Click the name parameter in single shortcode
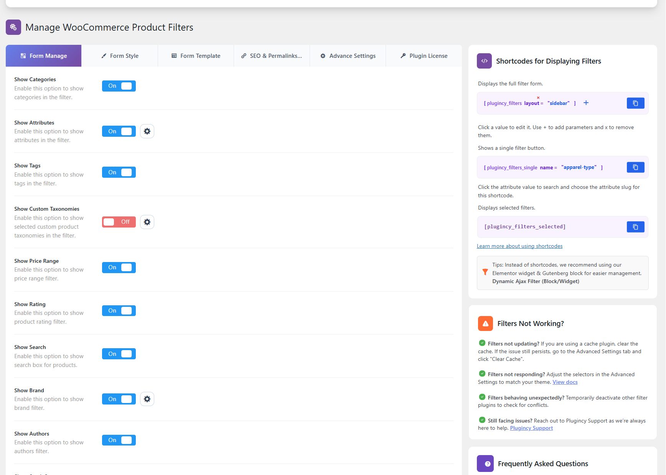The image size is (666, 475). point(546,167)
